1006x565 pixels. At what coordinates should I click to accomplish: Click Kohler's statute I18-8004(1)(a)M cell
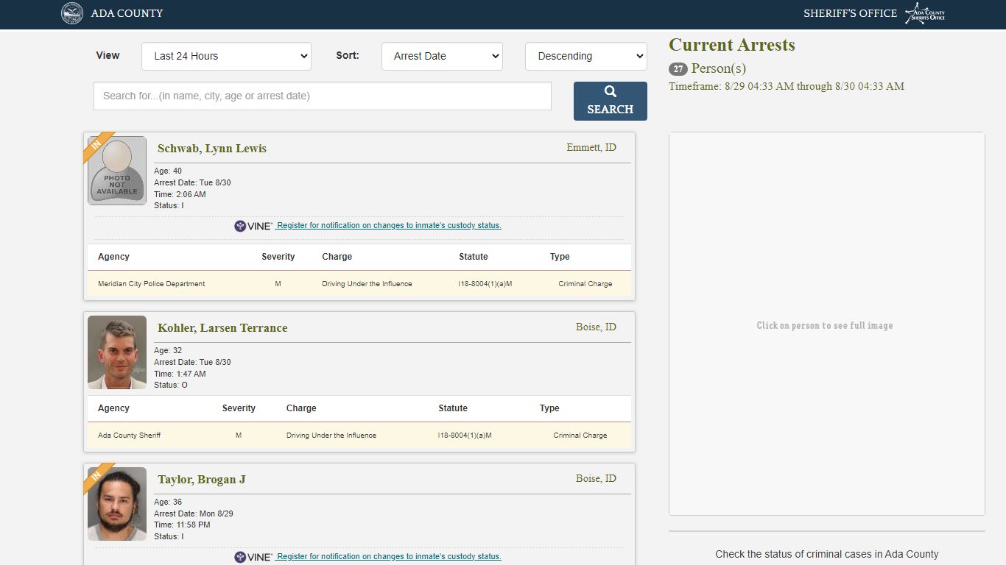pyautogui.click(x=465, y=436)
